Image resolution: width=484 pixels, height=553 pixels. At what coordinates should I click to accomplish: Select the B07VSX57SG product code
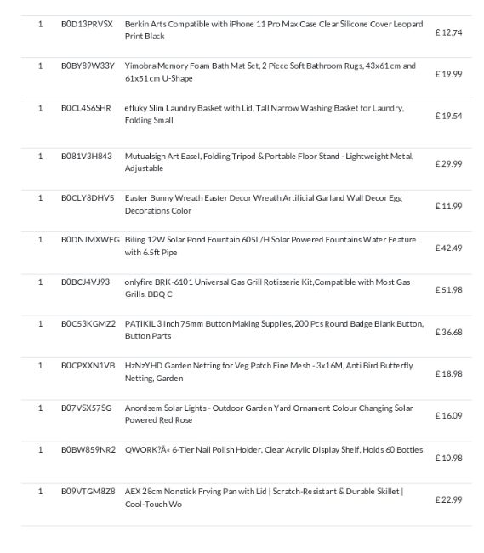[x=86, y=408]
